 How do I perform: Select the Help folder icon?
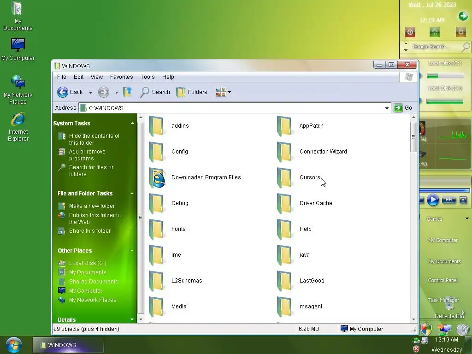pos(284,230)
